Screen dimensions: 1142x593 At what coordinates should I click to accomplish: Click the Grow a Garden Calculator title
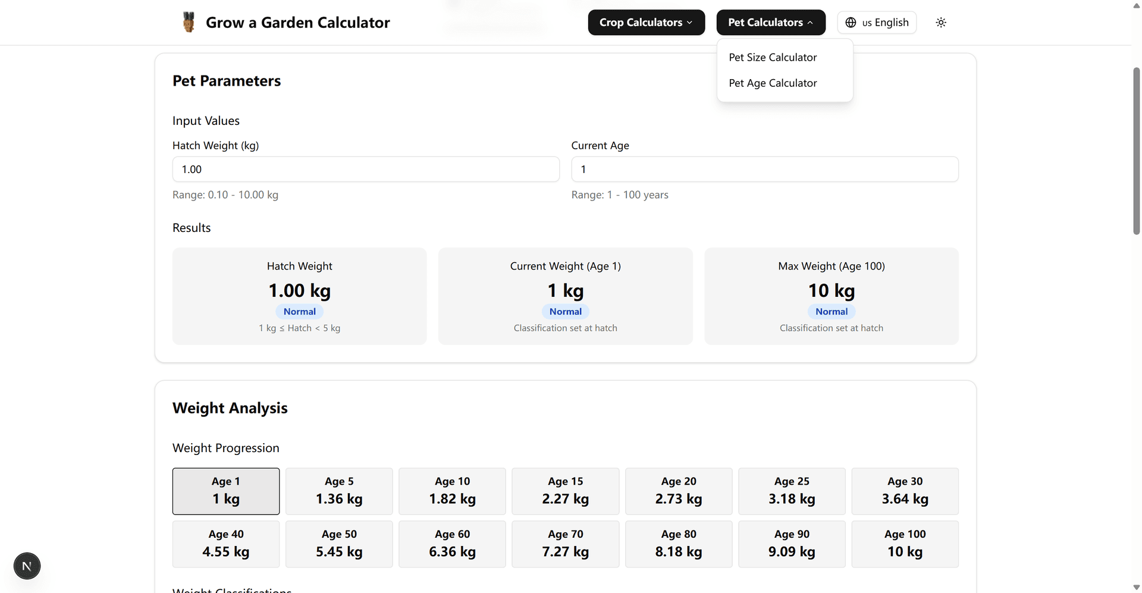[298, 22]
